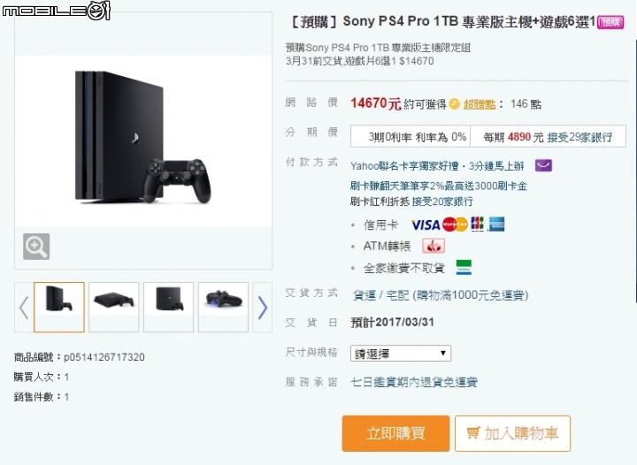The height and width of the screenshot is (465, 637).
Task: Click the magnifier zoom icon on product image
Action: point(36,247)
